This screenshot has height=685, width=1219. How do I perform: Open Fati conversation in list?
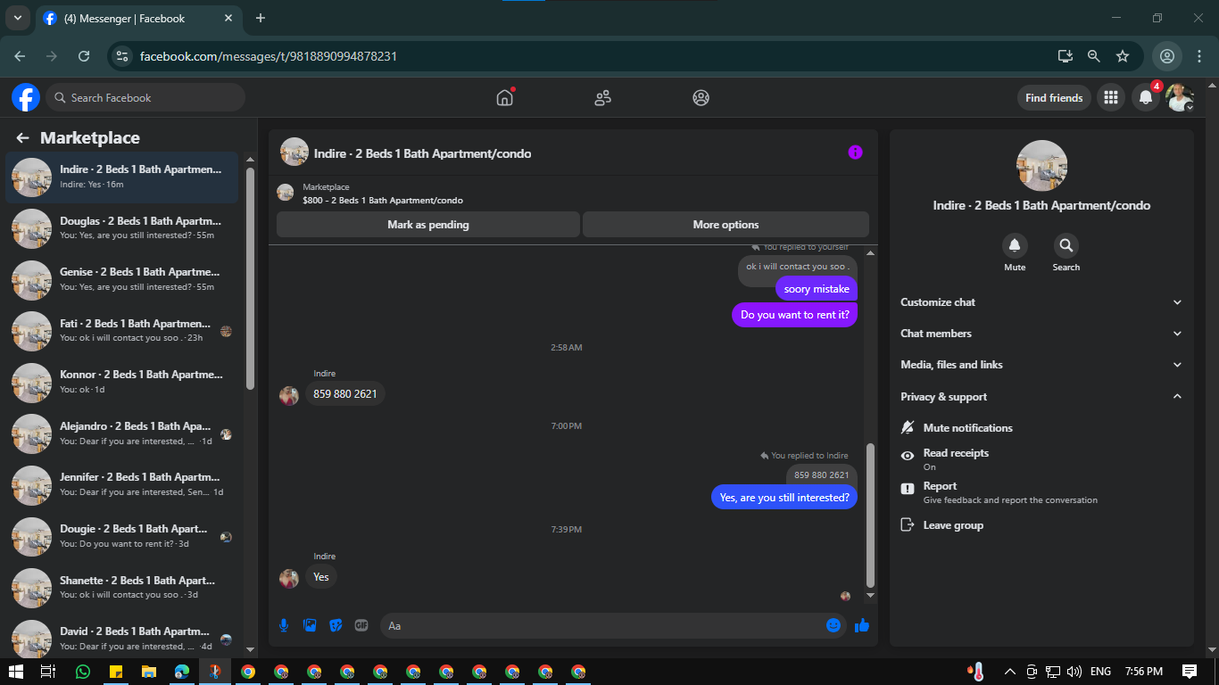pyautogui.click(x=122, y=331)
